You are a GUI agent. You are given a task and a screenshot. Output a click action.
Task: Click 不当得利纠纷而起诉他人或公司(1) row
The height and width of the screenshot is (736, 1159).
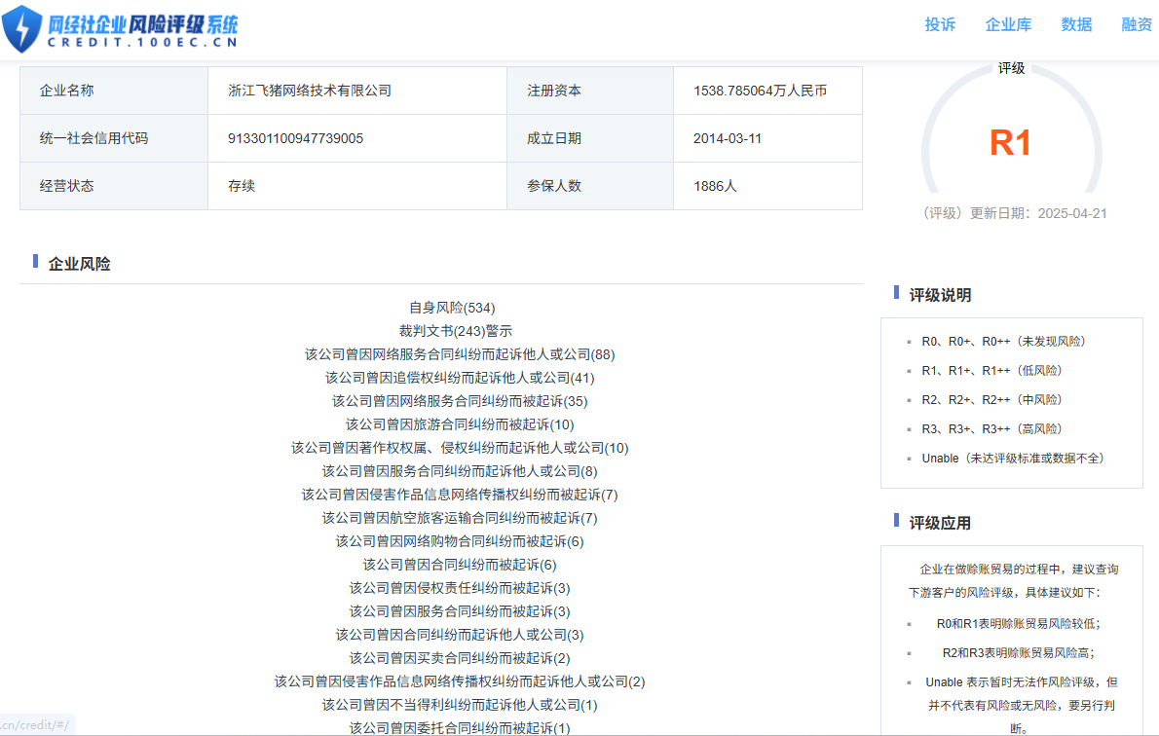[x=460, y=705]
